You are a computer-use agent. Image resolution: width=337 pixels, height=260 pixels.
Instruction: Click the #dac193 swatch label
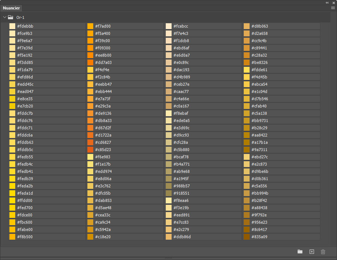pos(181,70)
